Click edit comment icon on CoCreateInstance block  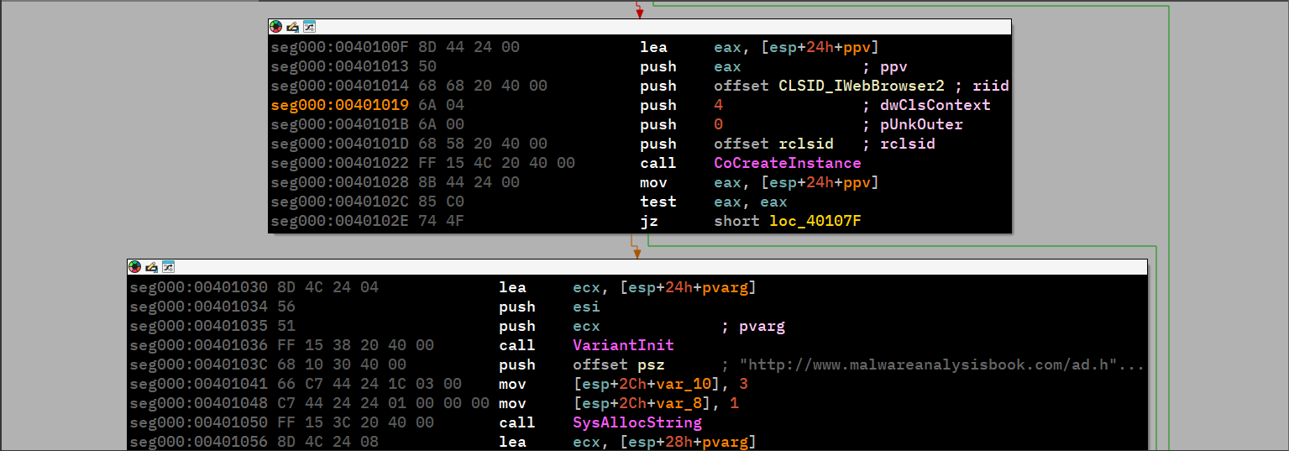point(292,27)
